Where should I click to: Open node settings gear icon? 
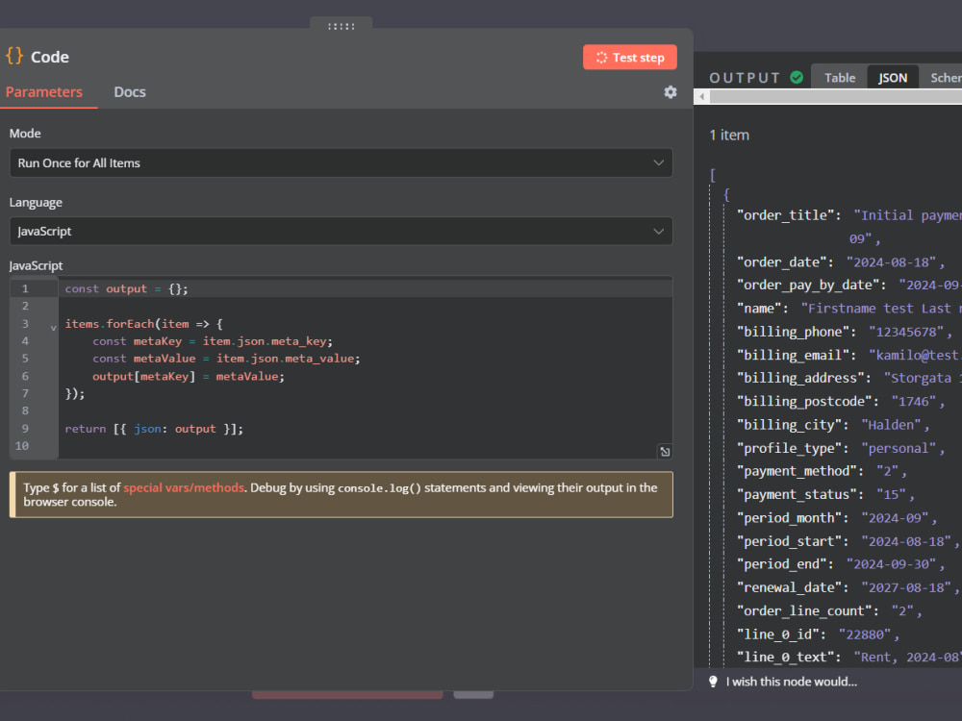point(670,92)
